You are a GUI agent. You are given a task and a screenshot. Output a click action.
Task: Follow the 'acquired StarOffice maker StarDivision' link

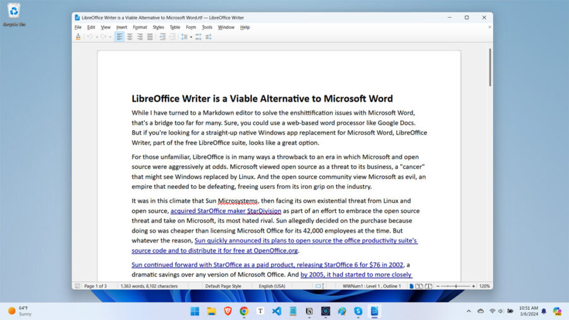[226, 211]
